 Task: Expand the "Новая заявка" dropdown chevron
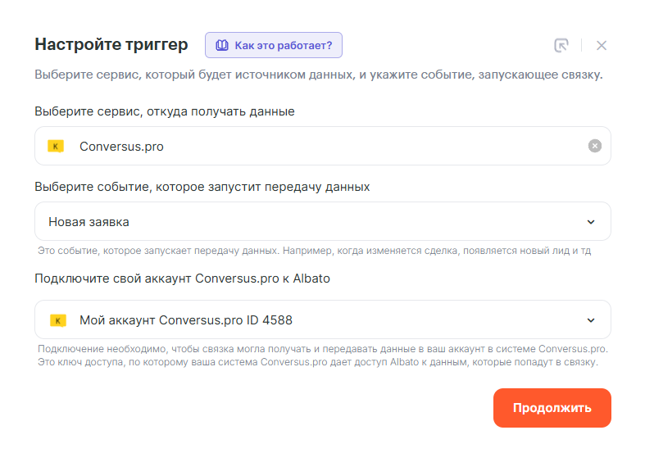click(x=591, y=222)
